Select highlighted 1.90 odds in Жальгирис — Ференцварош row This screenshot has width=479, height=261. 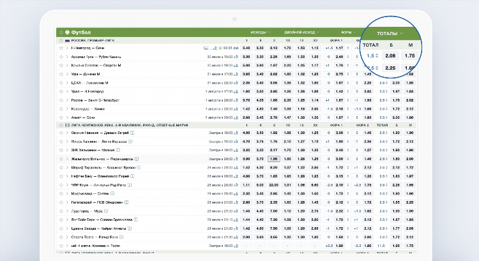coord(274,159)
